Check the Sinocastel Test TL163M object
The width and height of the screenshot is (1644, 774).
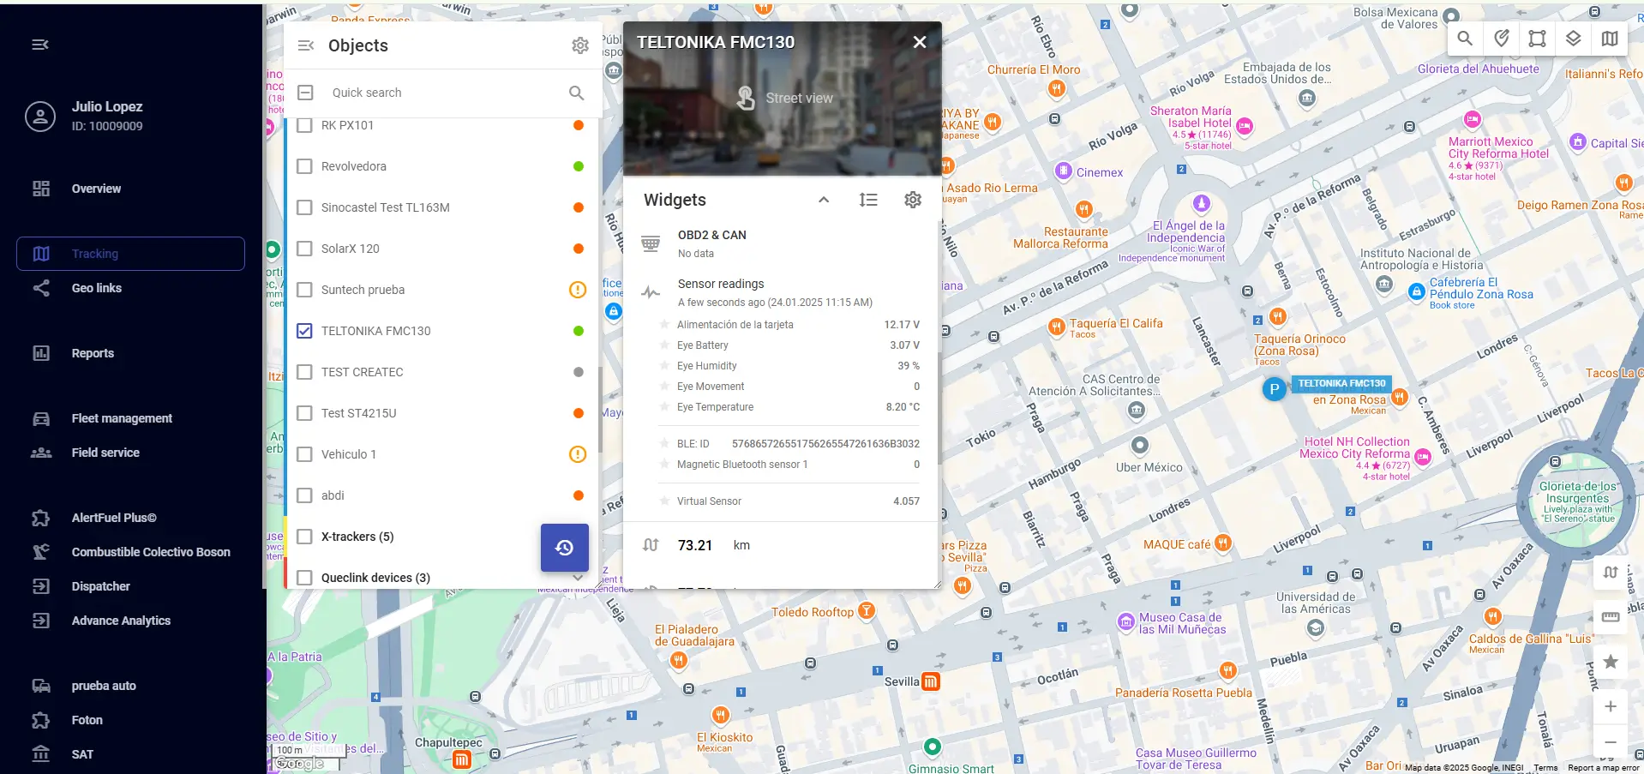pyautogui.click(x=304, y=207)
